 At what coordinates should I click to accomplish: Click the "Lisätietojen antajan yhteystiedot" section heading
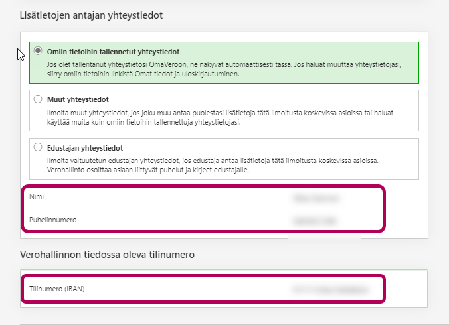point(92,14)
